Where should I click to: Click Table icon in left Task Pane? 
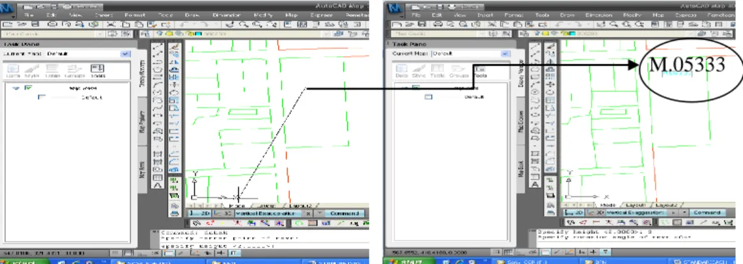point(52,71)
